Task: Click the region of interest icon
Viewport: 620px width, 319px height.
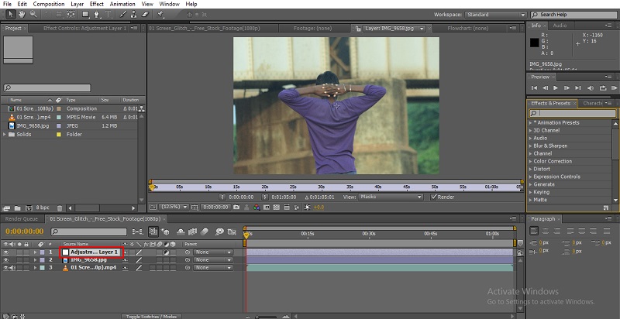Action: (267, 207)
